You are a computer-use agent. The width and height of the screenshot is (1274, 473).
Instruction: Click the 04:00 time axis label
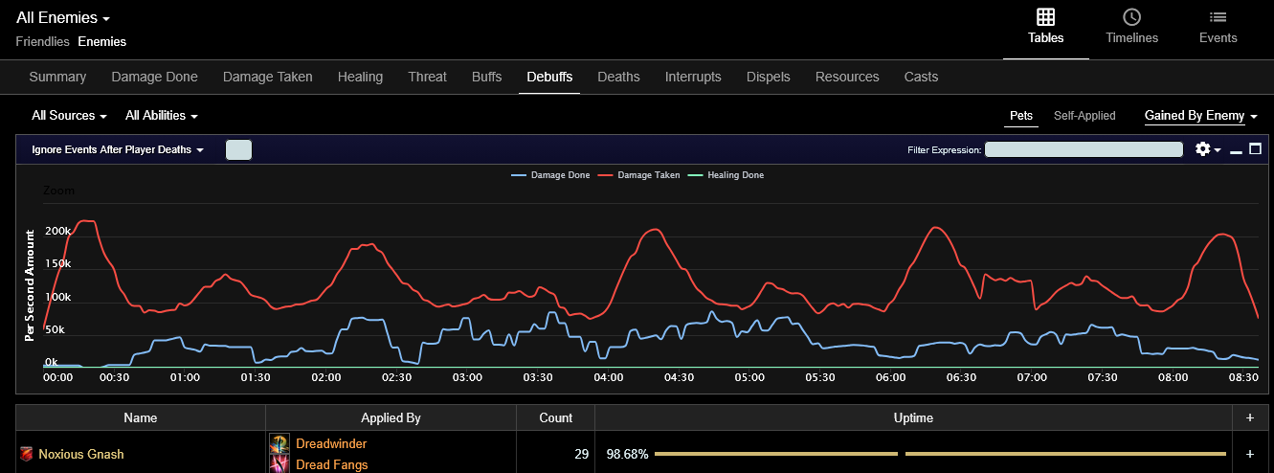tap(608, 378)
